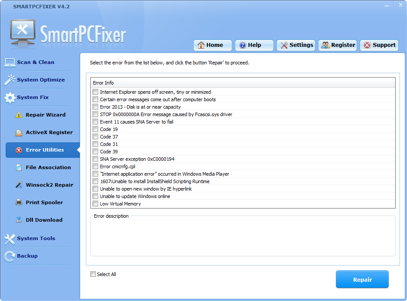The image size is (407, 301).
Task: Check the Windows Media Player error checkbox
Action: point(95,174)
